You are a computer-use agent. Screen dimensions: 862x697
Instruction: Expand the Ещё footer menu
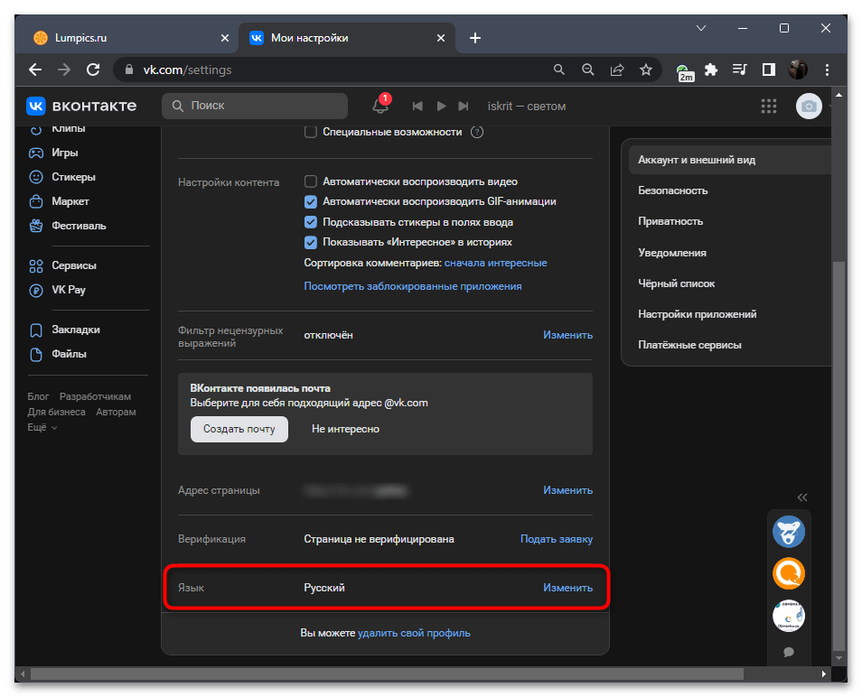[x=42, y=427]
